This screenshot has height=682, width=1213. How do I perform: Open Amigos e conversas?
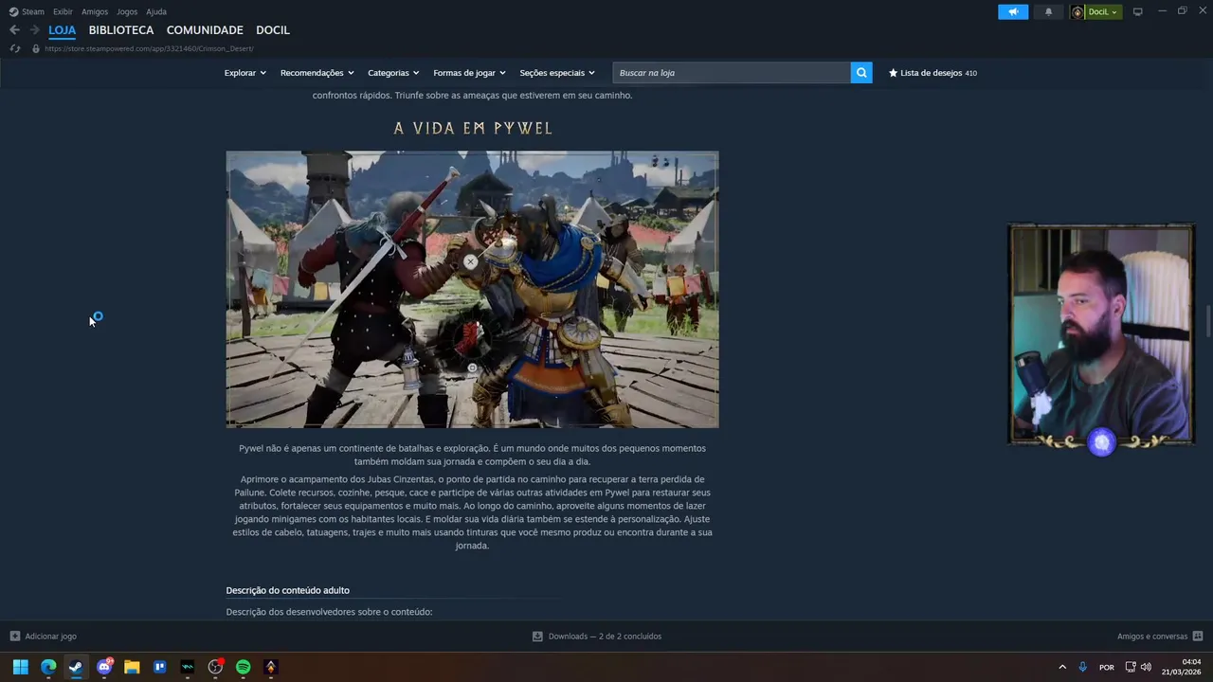tap(1152, 637)
